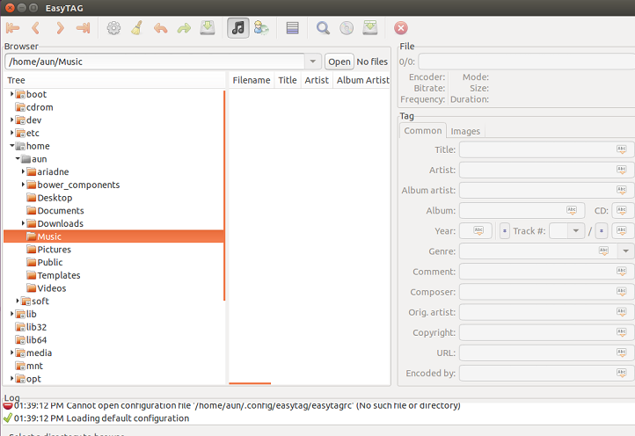Image resolution: width=635 pixels, height=436 pixels.
Task: Number tracks sequentially button left of Track #
Action: pyautogui.click(x=504, y=231)
